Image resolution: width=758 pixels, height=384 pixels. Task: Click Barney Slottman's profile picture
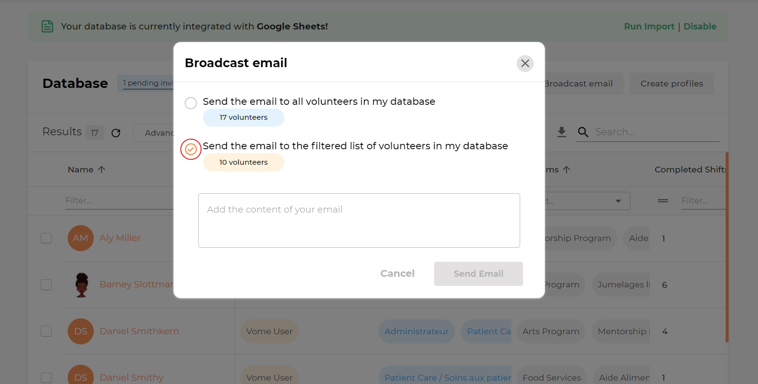pos(81,284)
